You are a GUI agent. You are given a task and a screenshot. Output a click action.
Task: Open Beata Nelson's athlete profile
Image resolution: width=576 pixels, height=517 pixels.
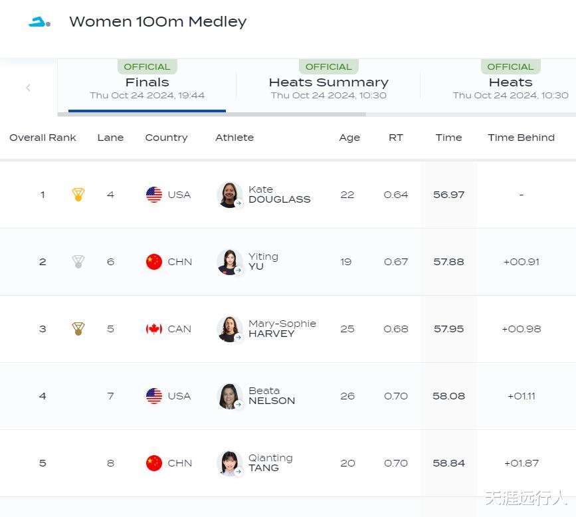pos(271,396)
